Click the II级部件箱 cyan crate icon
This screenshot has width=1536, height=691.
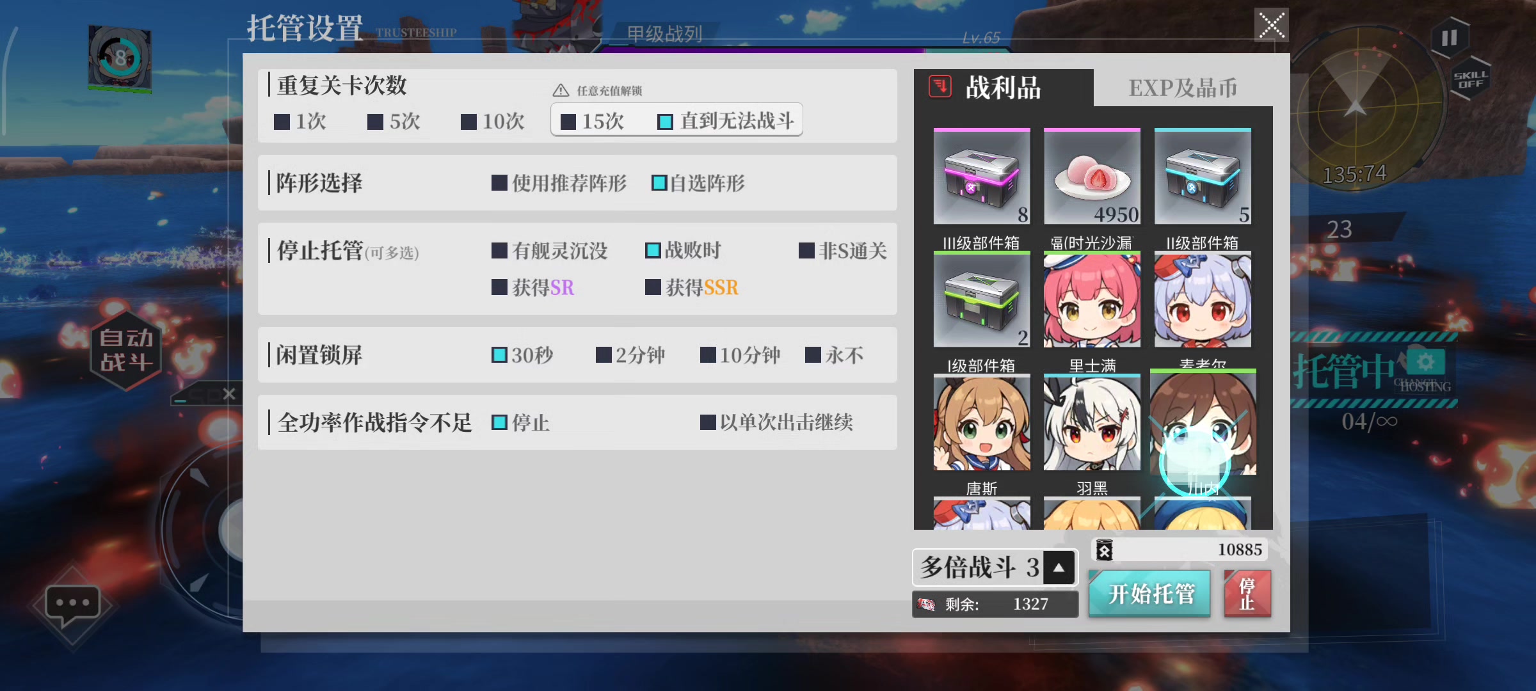(x=1203, y=177)
